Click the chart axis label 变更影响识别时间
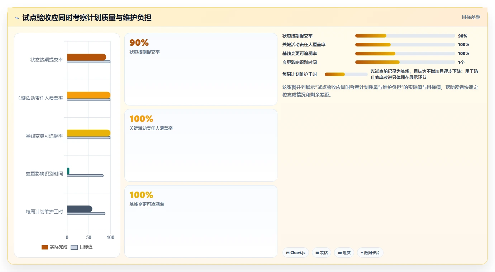This screenshot has width=495, height=272. (x=44, y=174)
